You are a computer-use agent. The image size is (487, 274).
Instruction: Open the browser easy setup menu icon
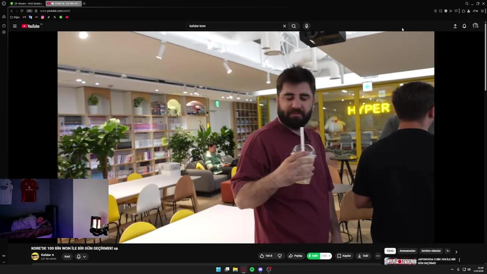click(x=483, y=11)
